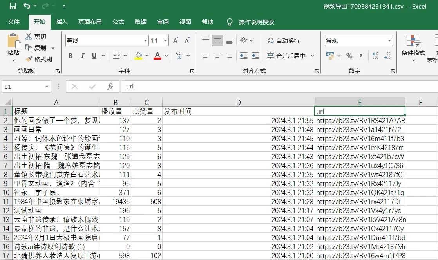Image resolution: width=438 pixels, height=260 pixels.
Task: Open the 文件 menu
Action: pos(13,22)
